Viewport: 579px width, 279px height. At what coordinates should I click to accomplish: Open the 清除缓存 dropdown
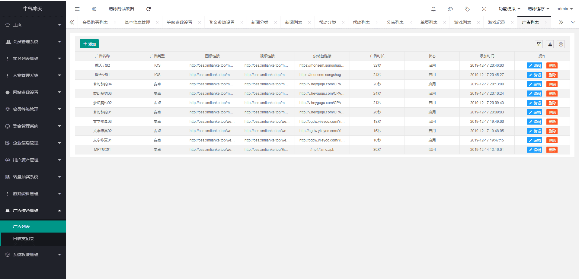tap(538, 9)
